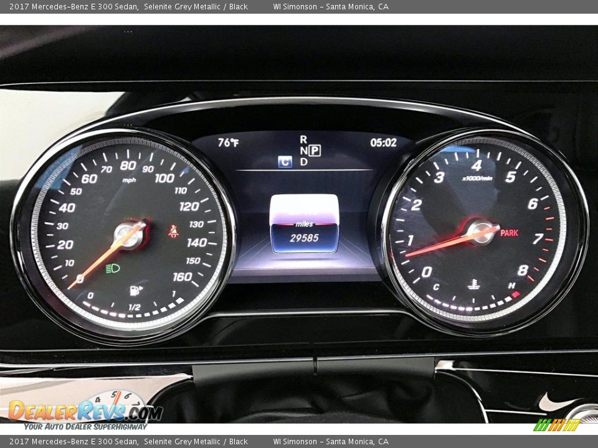Click the coolant temperature icon on tachometer

473,285
